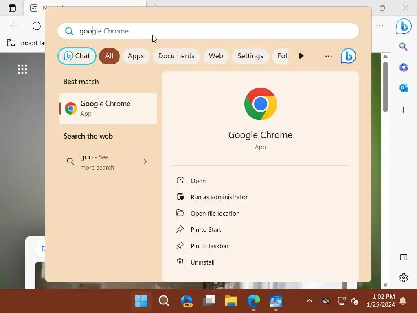
Task: Open Bing Chat filter in search
Action: 77,56
